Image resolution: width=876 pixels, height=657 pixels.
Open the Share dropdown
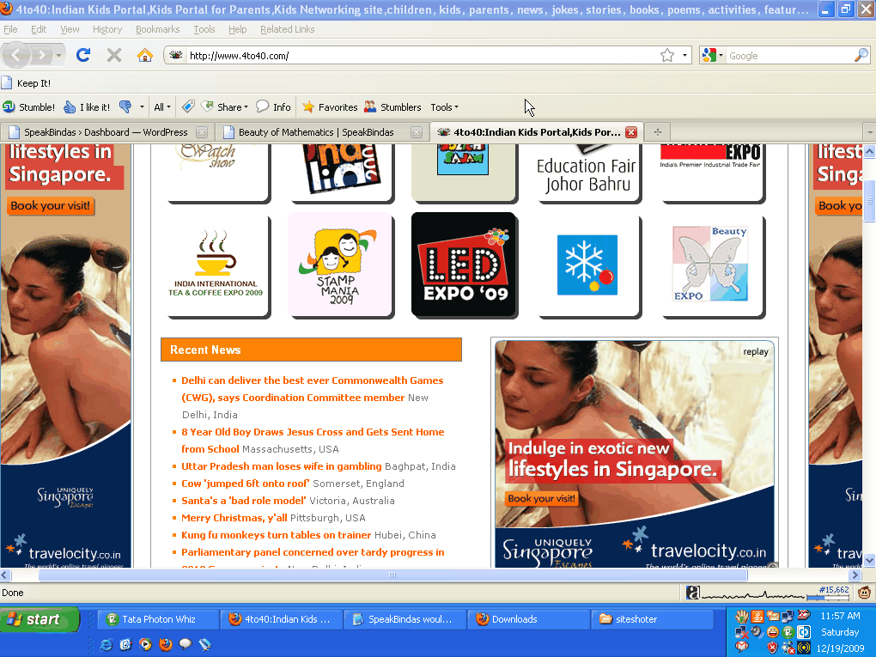pyautogui.click(x=225, y=106)
